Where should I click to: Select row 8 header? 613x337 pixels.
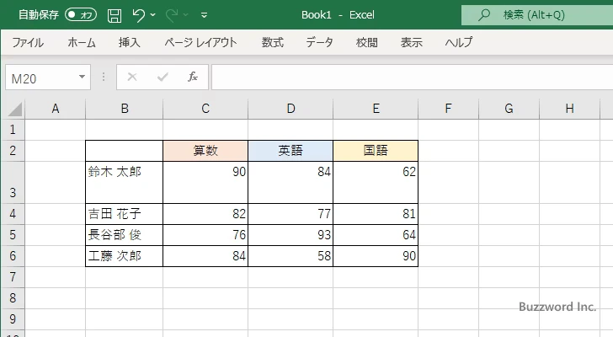13,298
